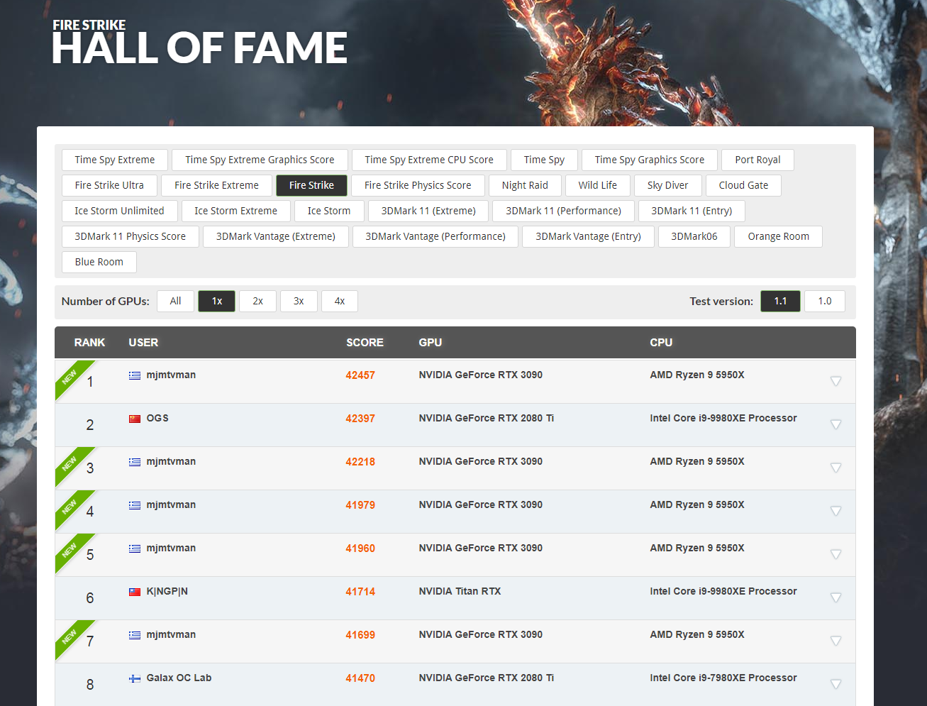Open 3DMark Vantage (Performance) tab
This screenshot has height=706, width=927.
435,236
